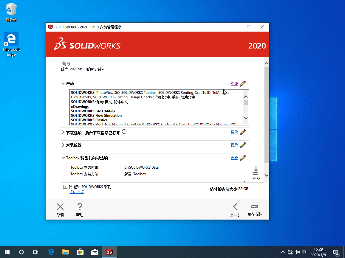Click the SOLIDWORKS 语言: 英文, 简体中文 line
The image size is (345, 258).
pos(100,102)
